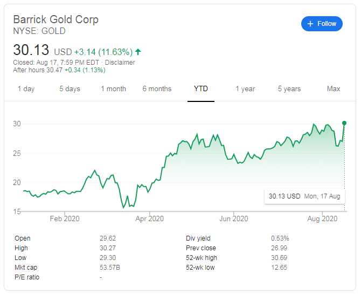Click the 52-wk low value 12.65
The image size is (361, 294).
pos(279,267)
